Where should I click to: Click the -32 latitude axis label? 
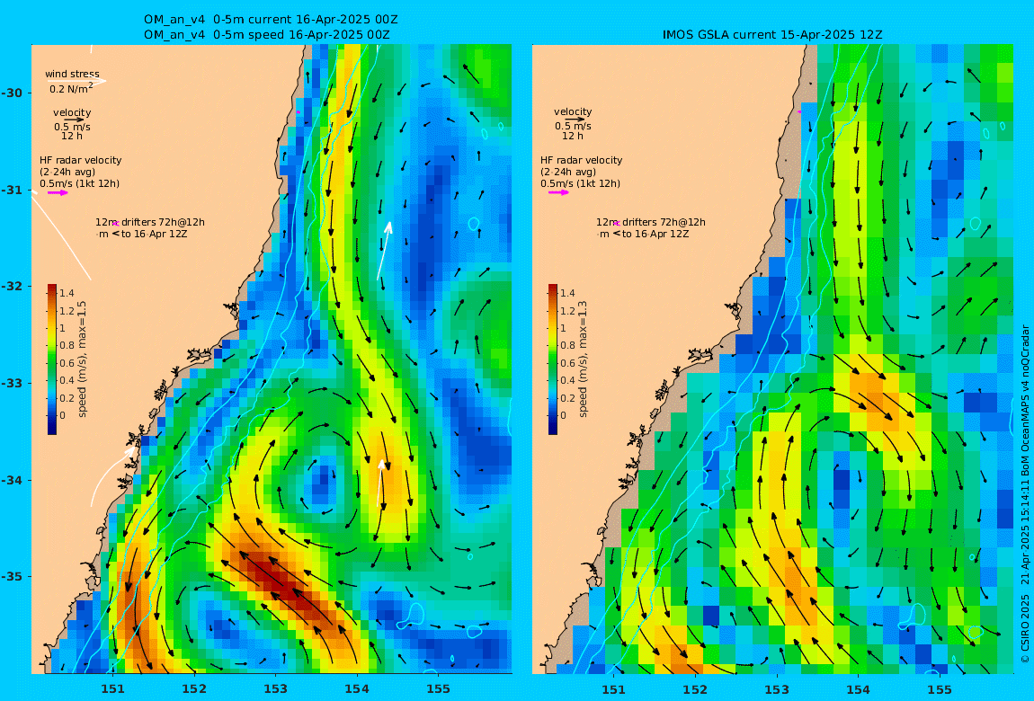tap(11, 287)
